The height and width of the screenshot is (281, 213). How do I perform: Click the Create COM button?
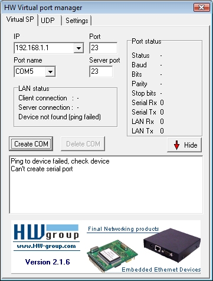click(31, 144)
